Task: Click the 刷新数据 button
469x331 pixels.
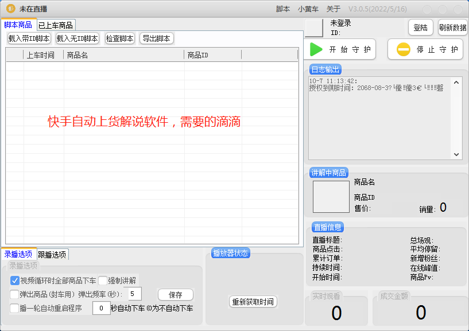Action: point(452,28)
